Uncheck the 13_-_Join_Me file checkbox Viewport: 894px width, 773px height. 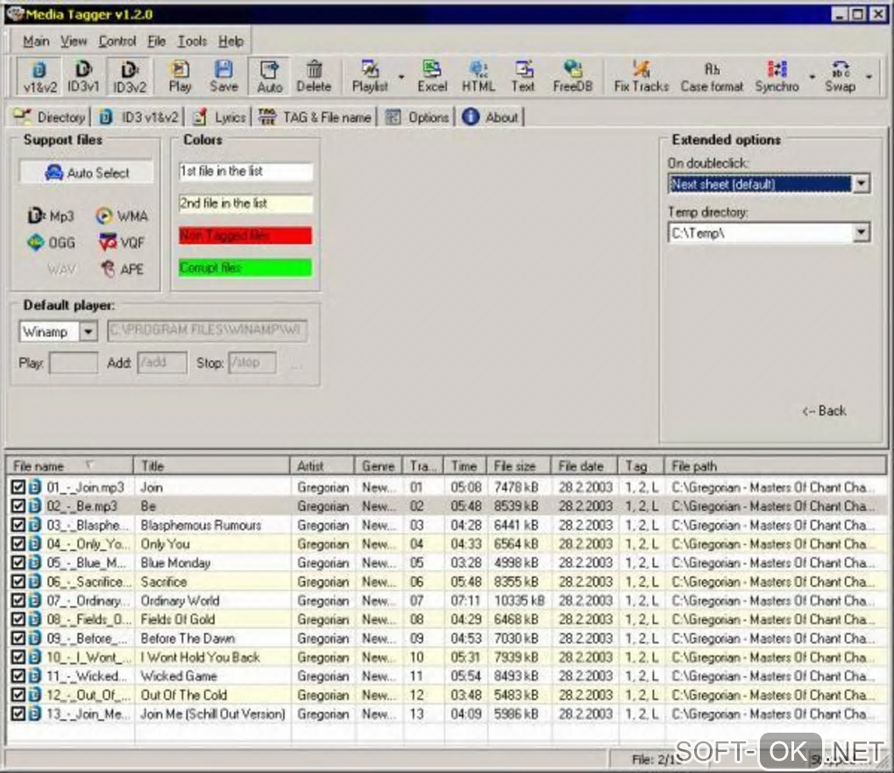[18, 714]
